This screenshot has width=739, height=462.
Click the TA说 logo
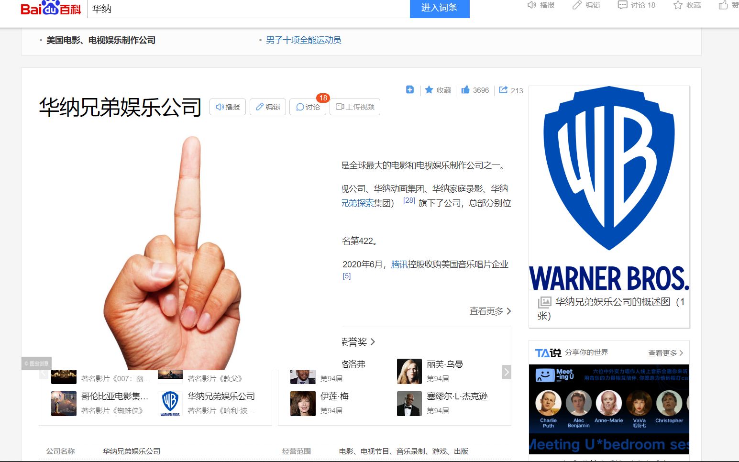[548, 353]
